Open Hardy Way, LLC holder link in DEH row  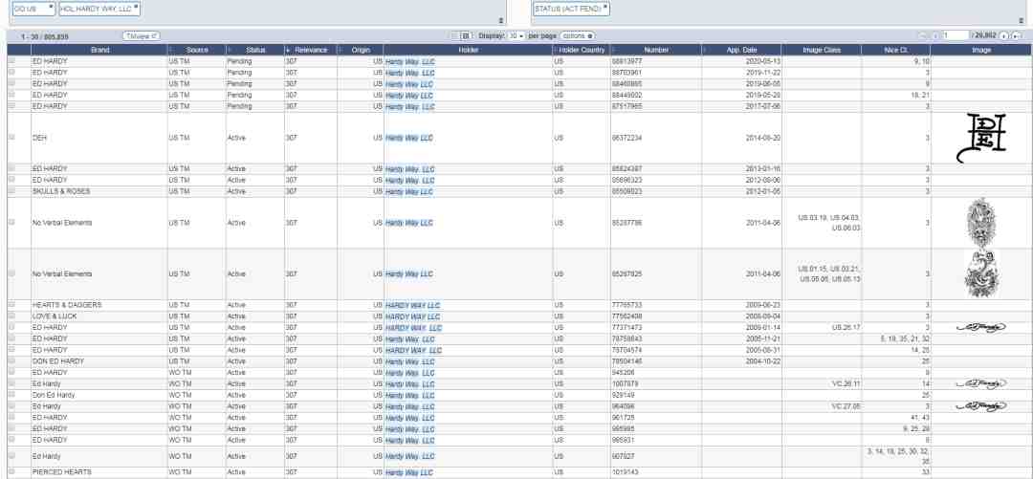pos(409,138)
